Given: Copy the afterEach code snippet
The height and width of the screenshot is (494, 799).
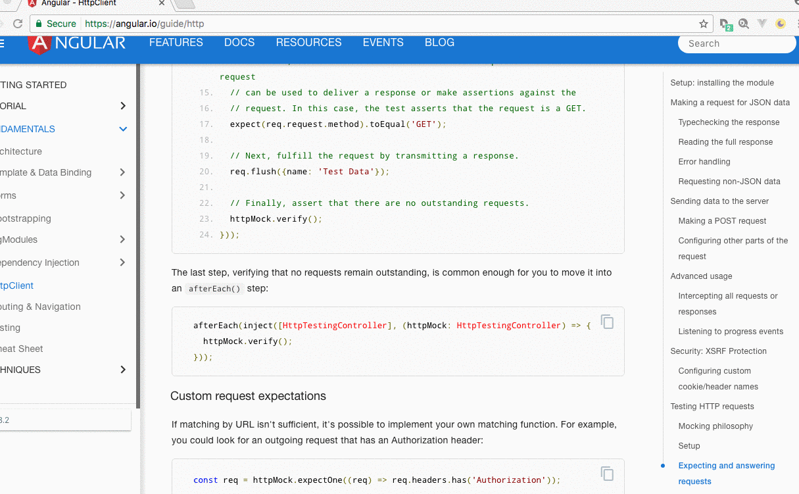Looking at the screenshot, I should point(608,322).
